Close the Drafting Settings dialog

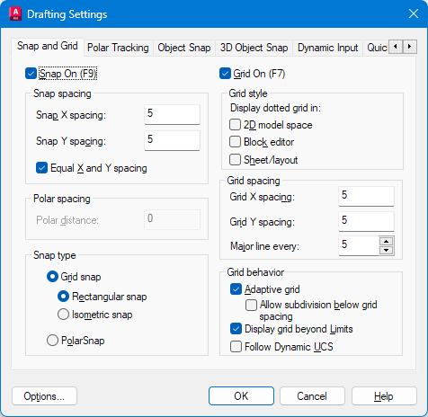coord(414,13)
